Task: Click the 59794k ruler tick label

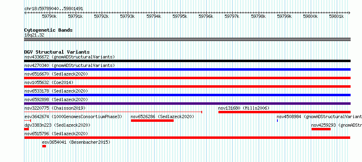Action: (x=154, y=16)
